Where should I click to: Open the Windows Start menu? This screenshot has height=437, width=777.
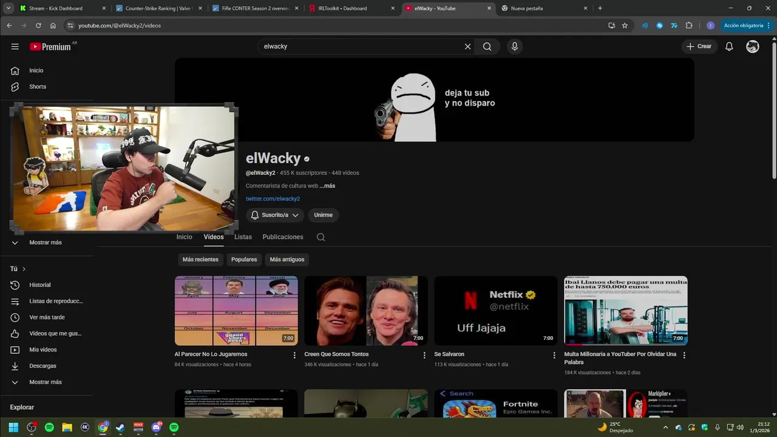click(13, 427)
